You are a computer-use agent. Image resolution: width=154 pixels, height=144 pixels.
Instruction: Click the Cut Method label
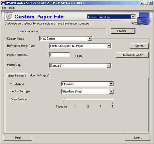click(x=17, y=84)
